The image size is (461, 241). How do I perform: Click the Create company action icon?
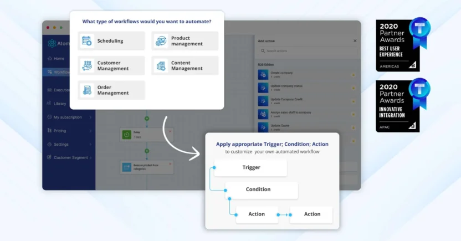tap(263, 75)
